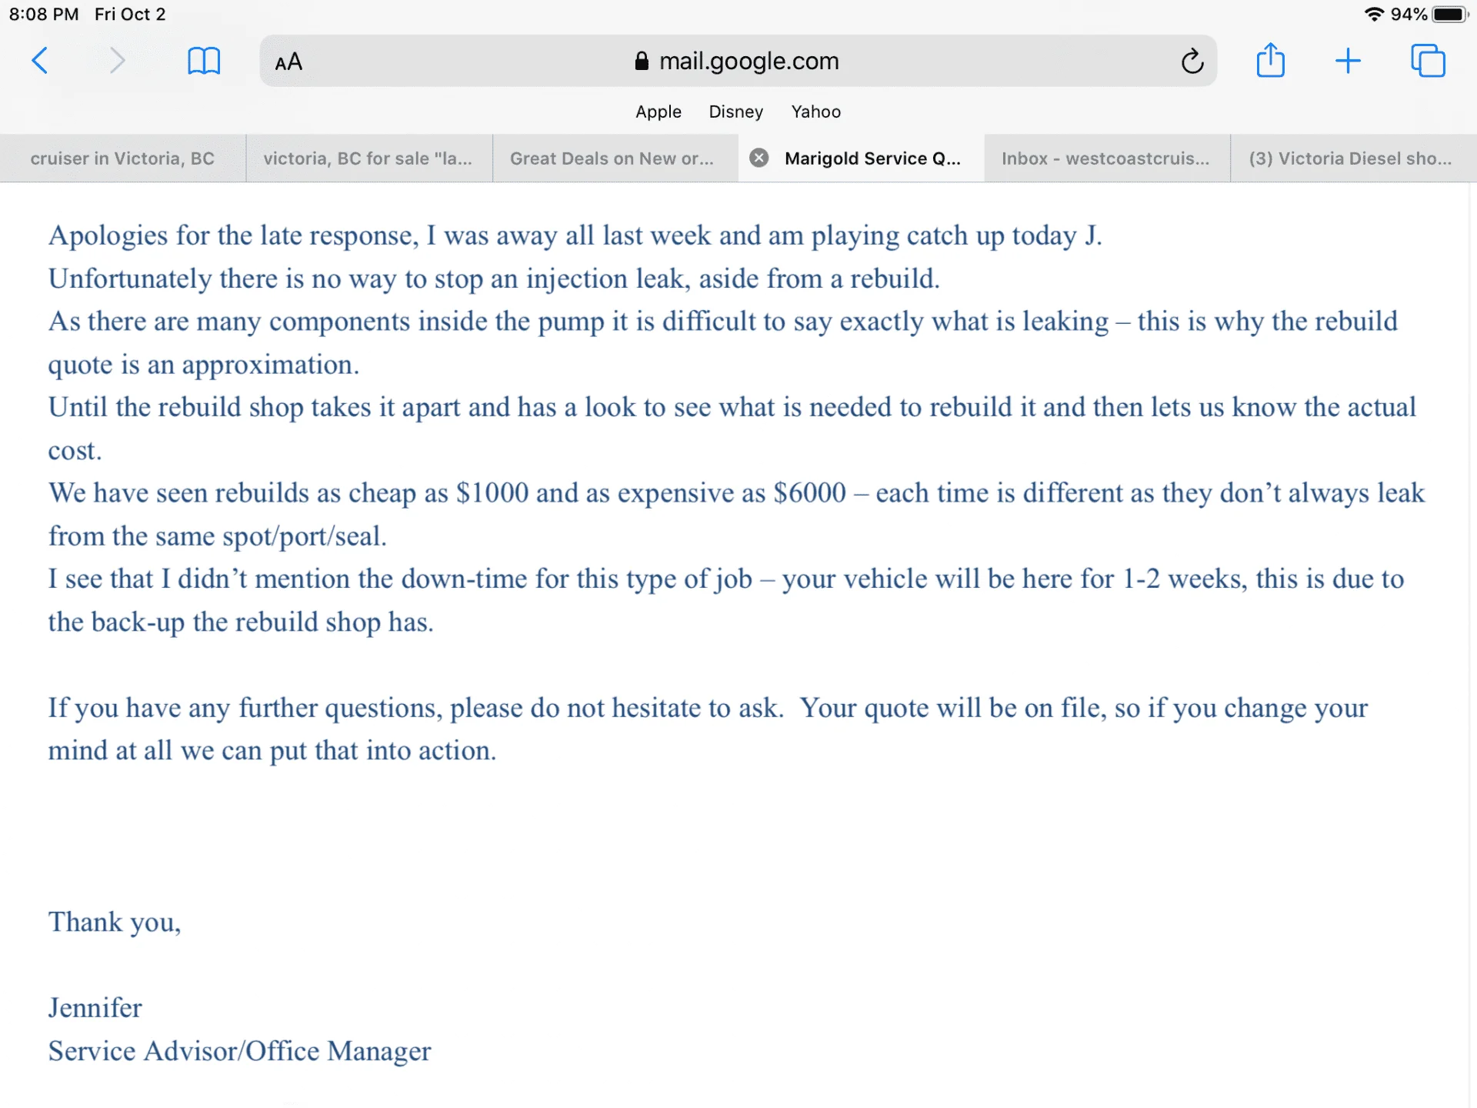
Task: Open the bookmarks book icon
Action: pos(204,61)
